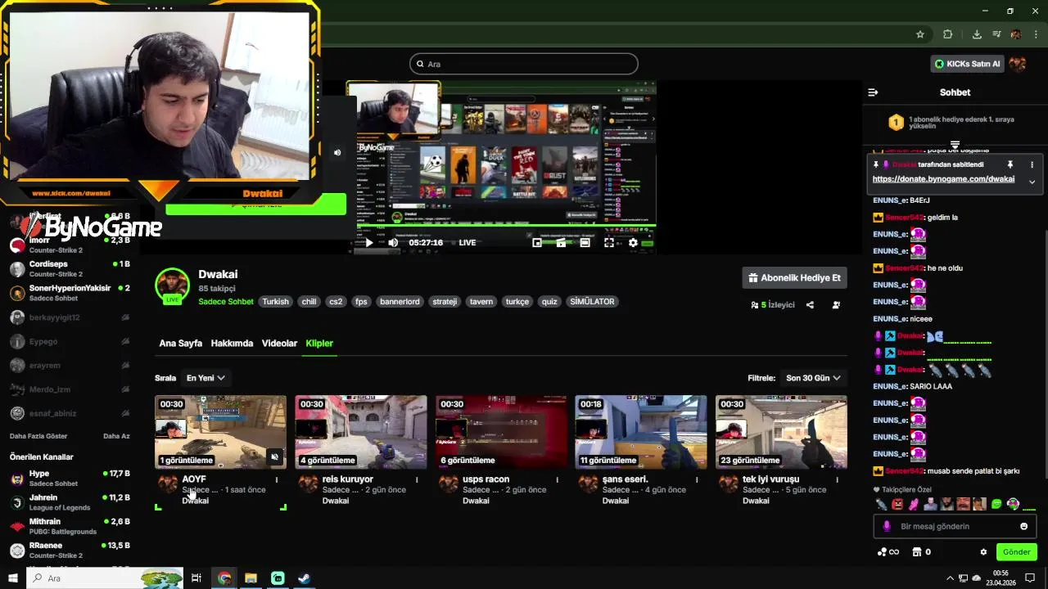Open recommended channel Mithrain
Screen dimensions: 1048x589
tap(70, 526)
